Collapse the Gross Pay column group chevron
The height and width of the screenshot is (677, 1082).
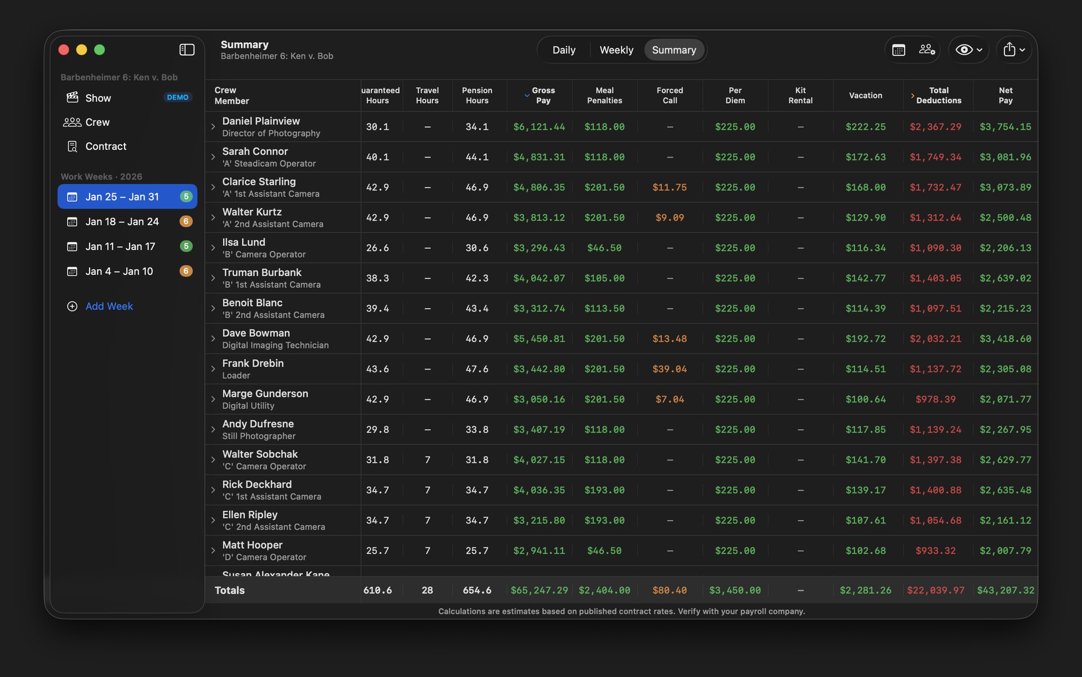point(526,95)
